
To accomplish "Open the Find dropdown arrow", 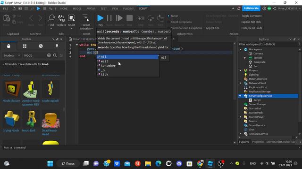I will [51, 29].
